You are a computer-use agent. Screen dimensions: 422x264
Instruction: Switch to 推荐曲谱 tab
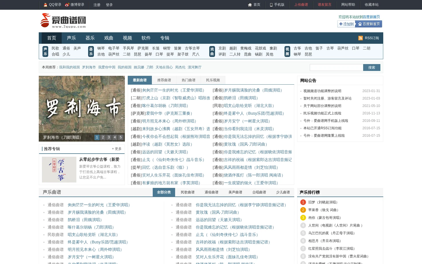(164, 80)
